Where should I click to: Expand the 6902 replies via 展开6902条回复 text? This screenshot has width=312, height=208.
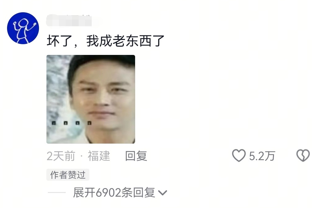pos(114,192)
